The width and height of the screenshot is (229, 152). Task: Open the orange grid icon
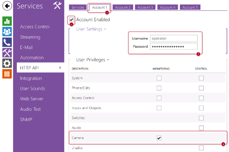[7, 73]
